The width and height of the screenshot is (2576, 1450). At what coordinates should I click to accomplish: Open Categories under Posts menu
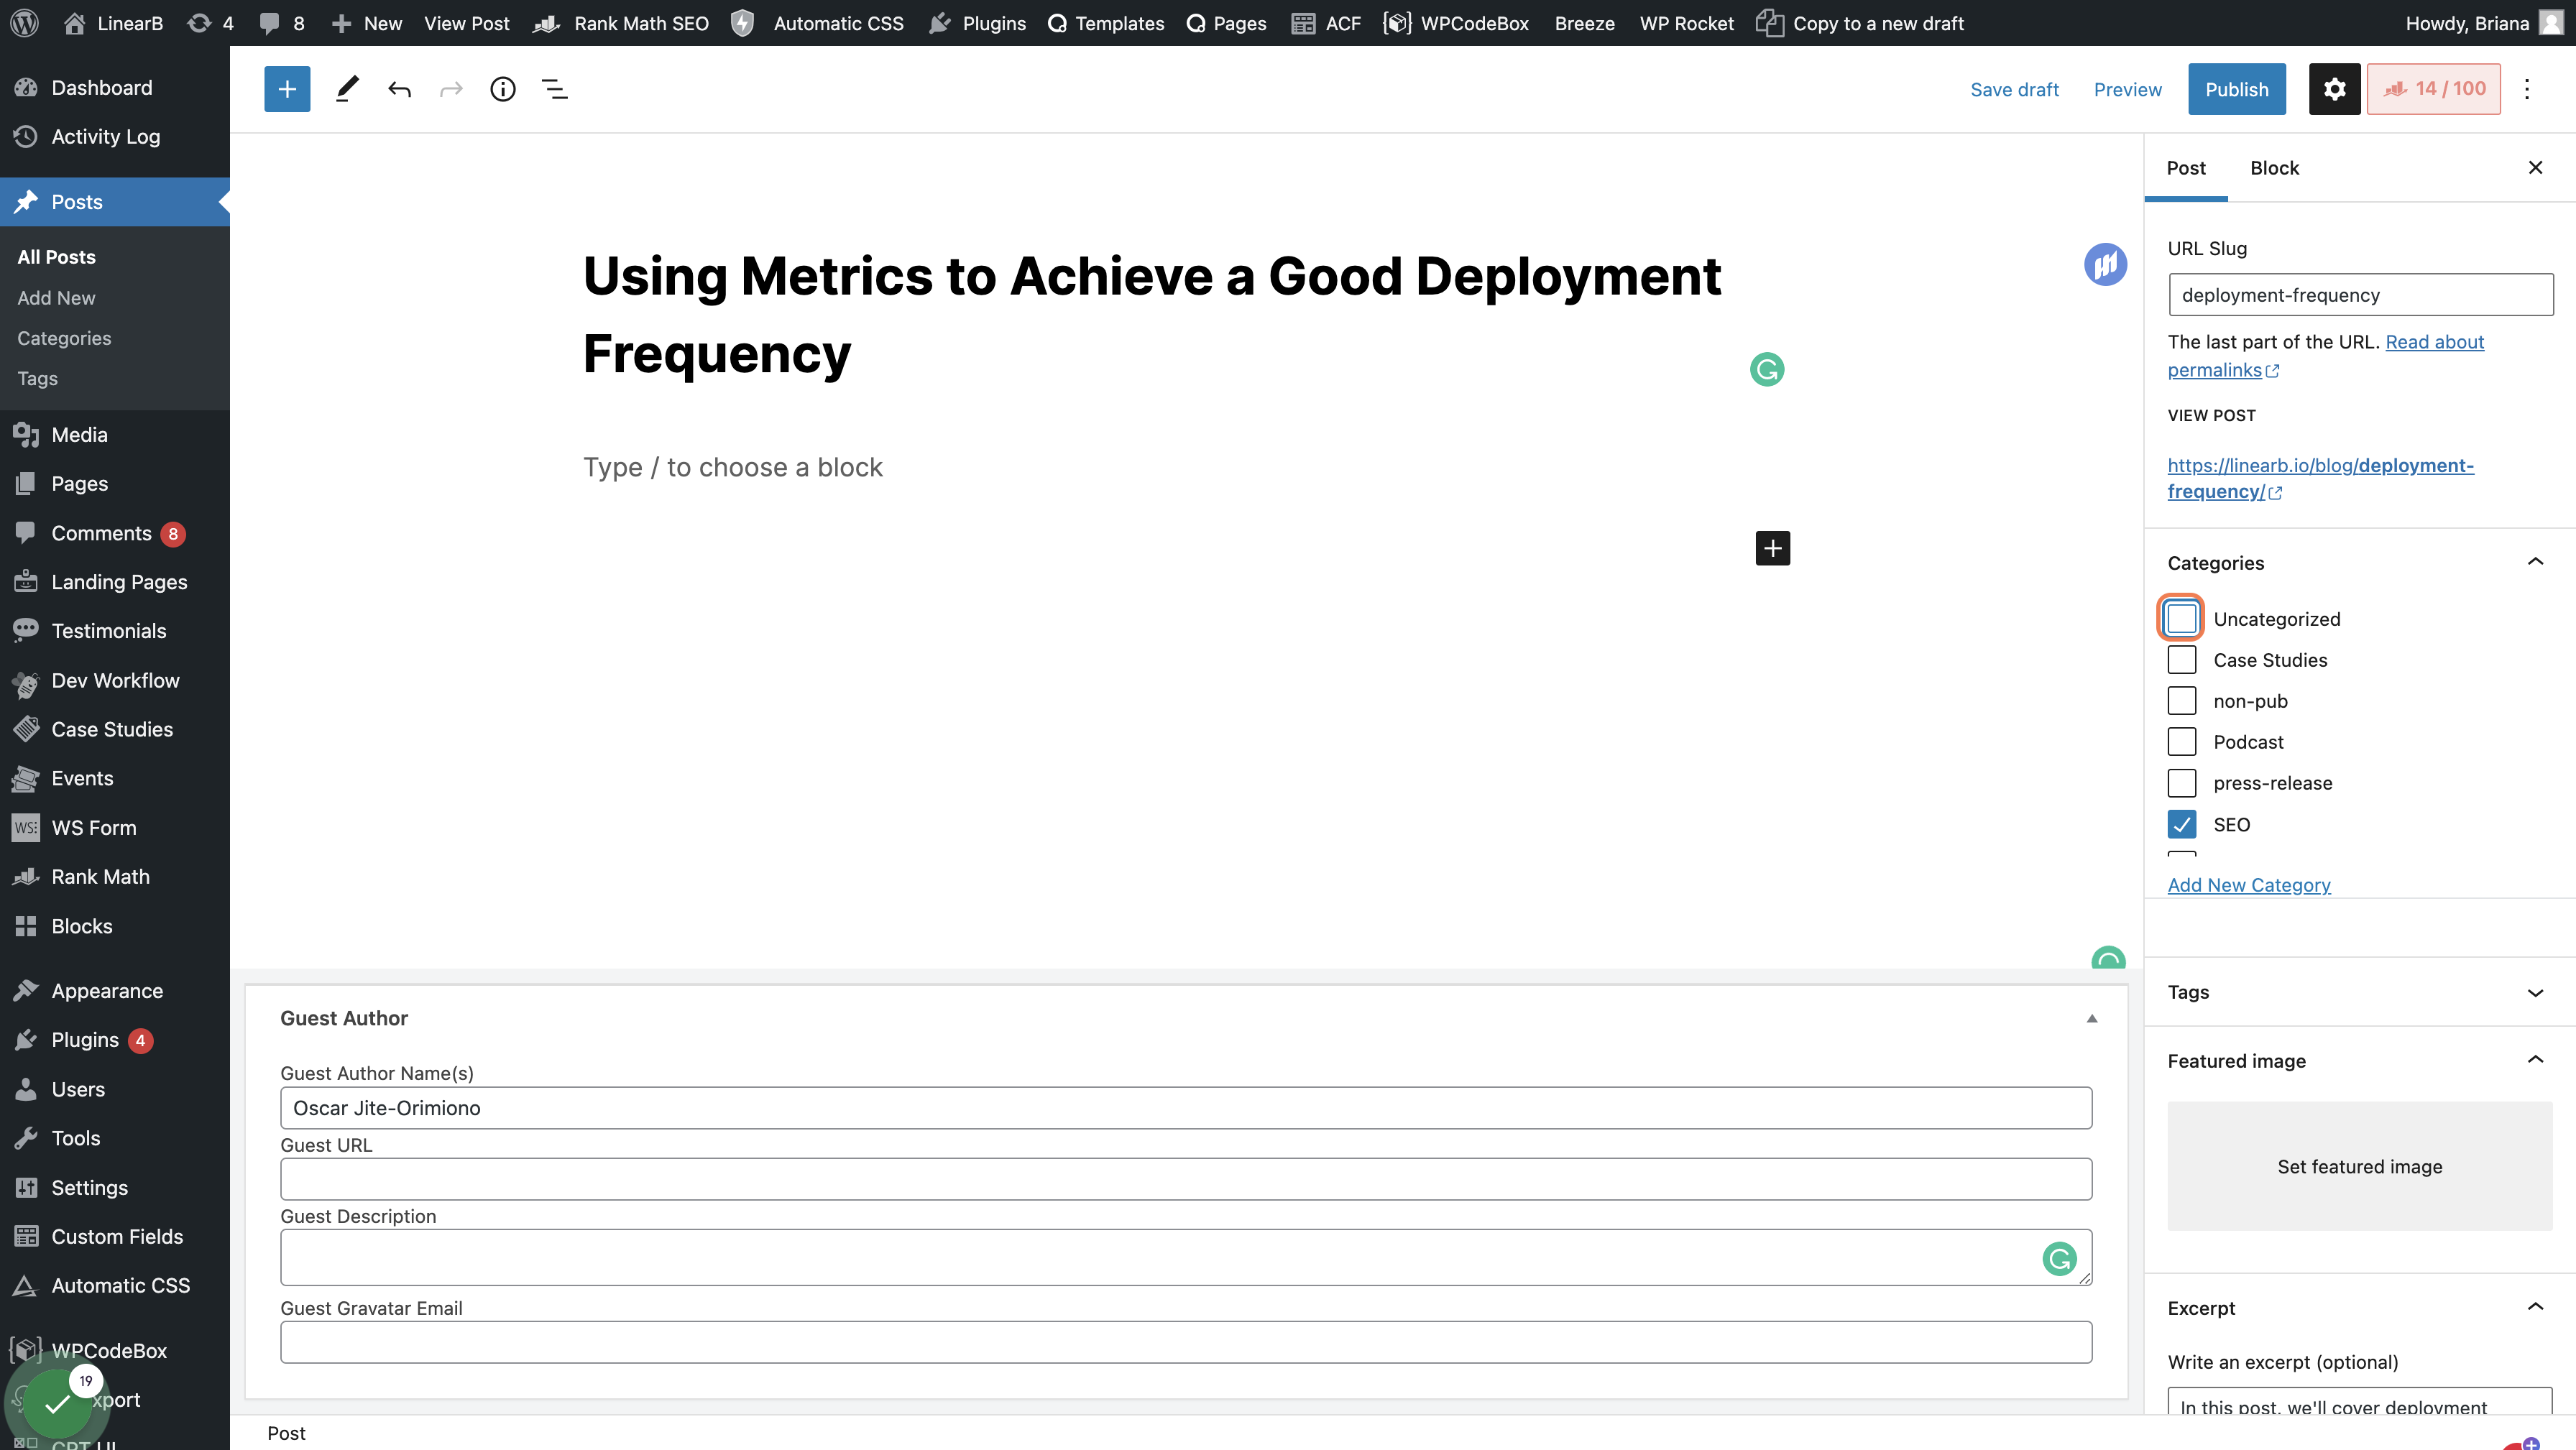point(64,338)
